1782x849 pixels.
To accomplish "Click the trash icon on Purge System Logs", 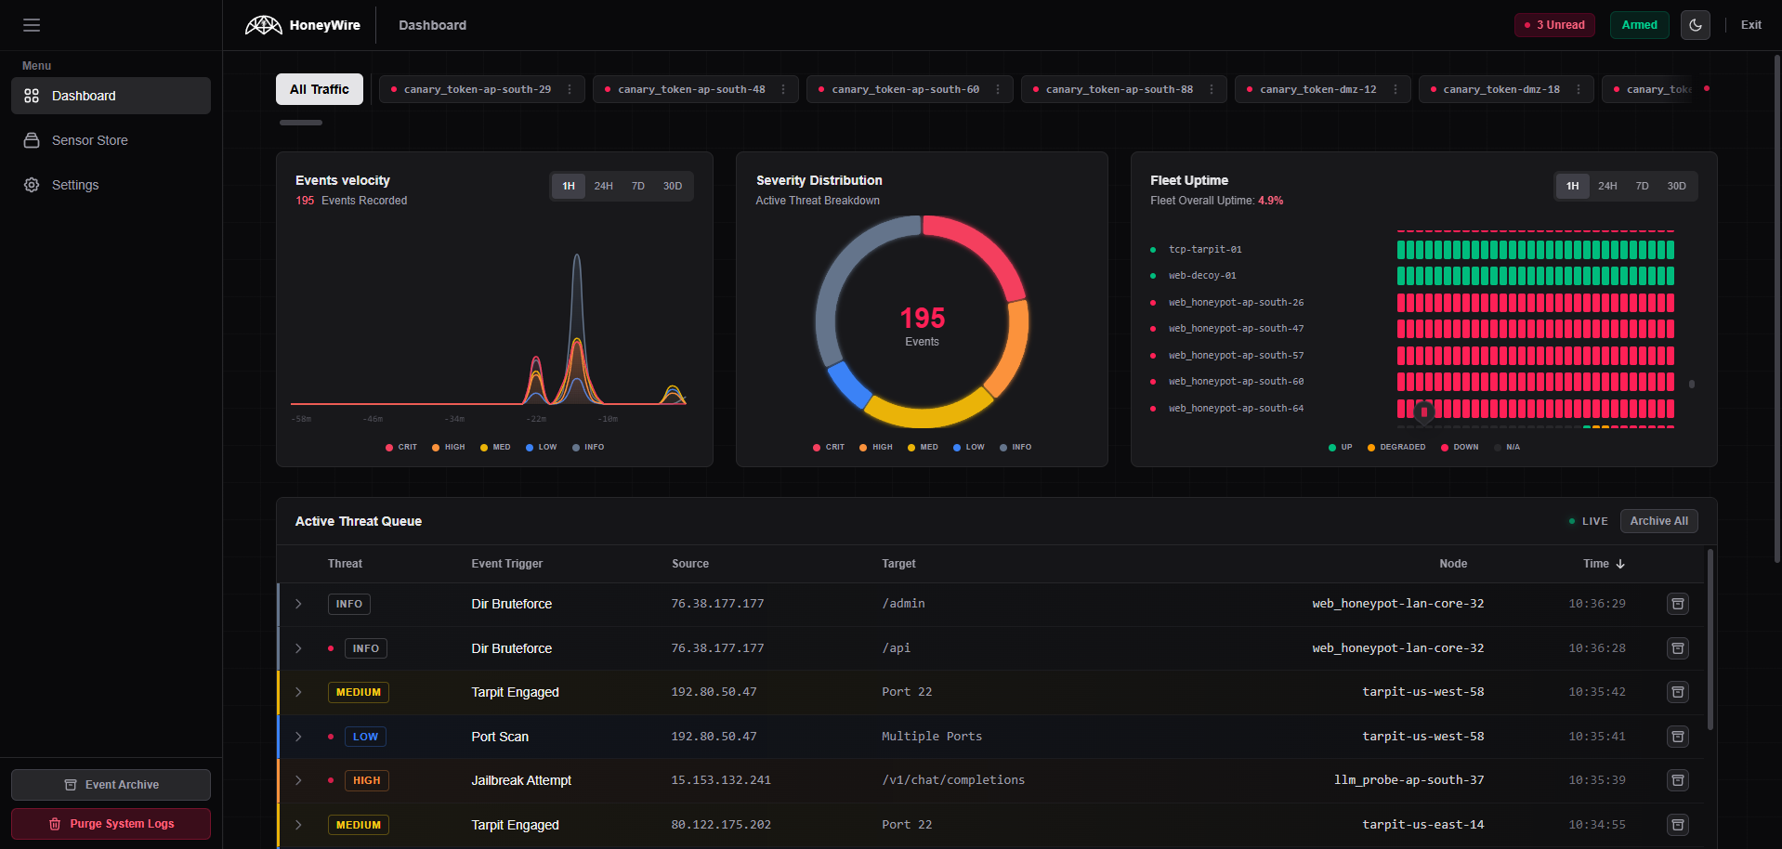I will [x=55, y=824].
